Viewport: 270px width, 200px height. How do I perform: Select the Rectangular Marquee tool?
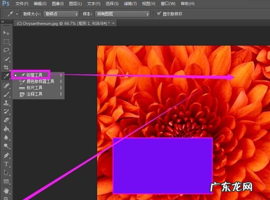6,41
